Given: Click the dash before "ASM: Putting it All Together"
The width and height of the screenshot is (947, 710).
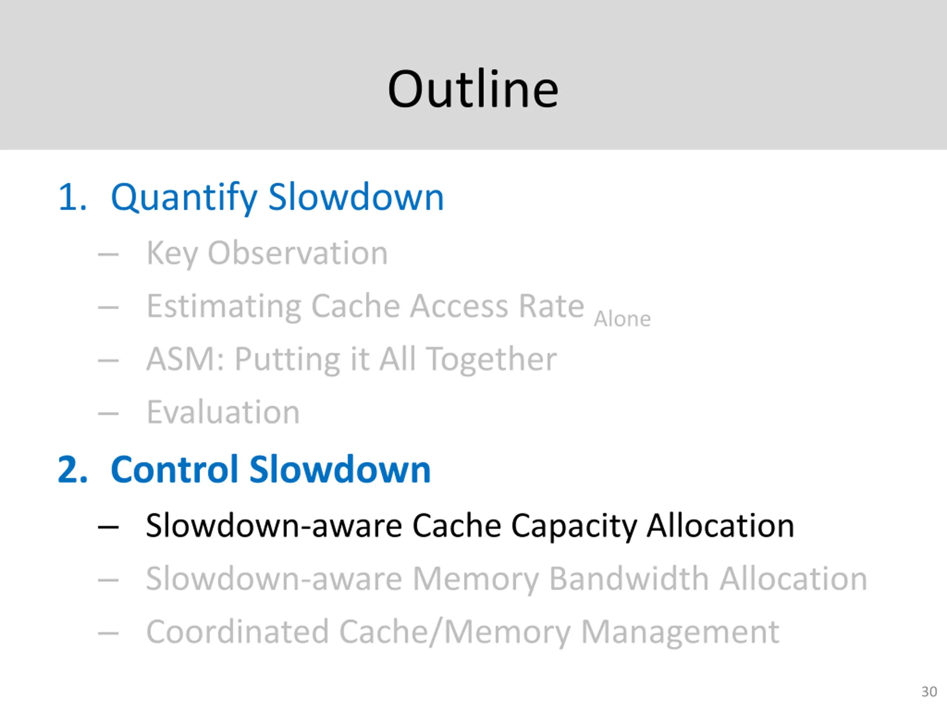Looking at the screenshot, I should pyautogui.click(x=108, y=360).
